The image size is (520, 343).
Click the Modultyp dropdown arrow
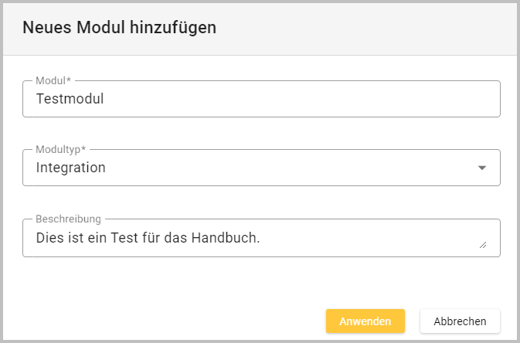pyautogui.click(x=482, y=168)
